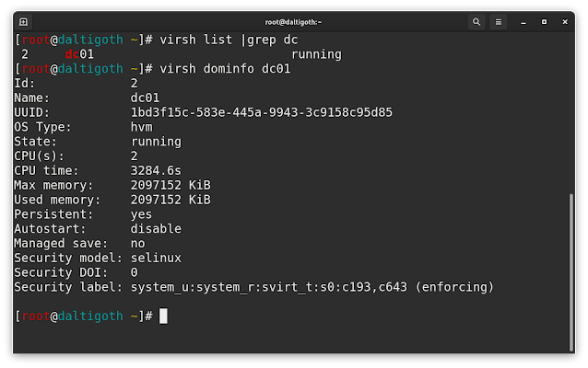Open a new terminal tab
The width and height of the screenshot is (588, 368).
click(23, 21)
